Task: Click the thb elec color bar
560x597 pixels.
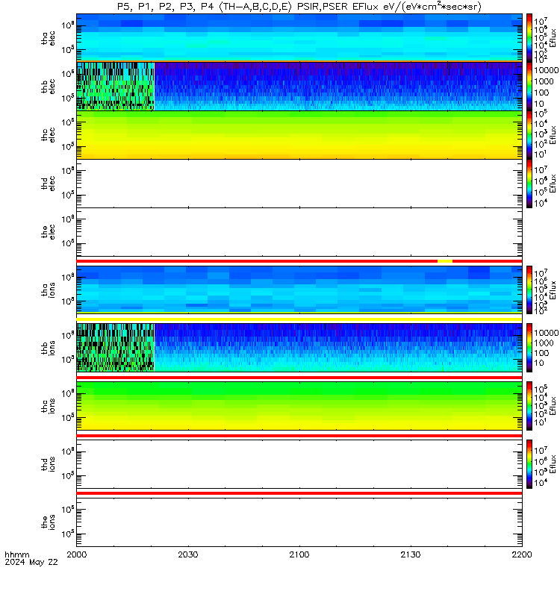Action: tap(529, 87)
